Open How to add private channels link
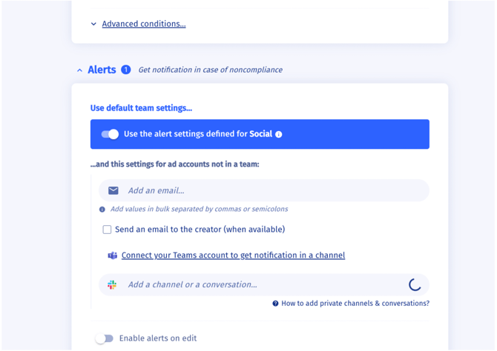497x351 pixels. tap(355, 304)
